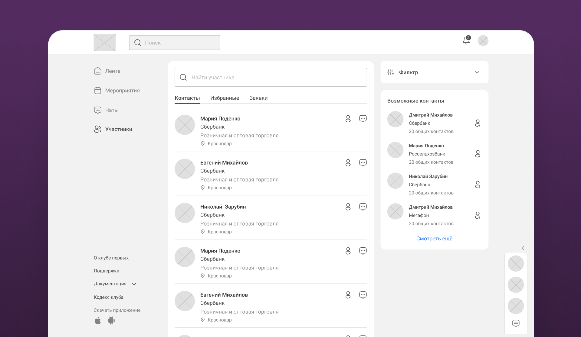Switch to the Избранные tab

pyautogui.click(x=225, y=98)
